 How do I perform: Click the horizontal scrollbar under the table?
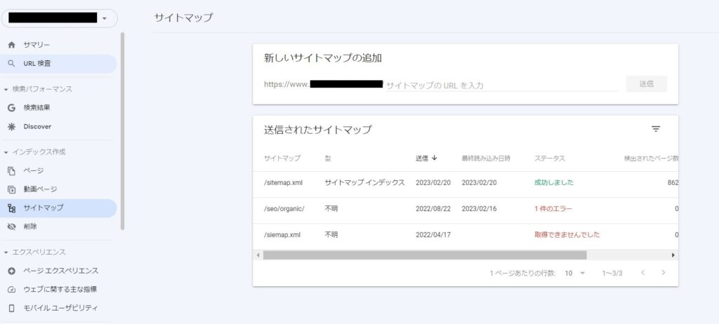424,255
